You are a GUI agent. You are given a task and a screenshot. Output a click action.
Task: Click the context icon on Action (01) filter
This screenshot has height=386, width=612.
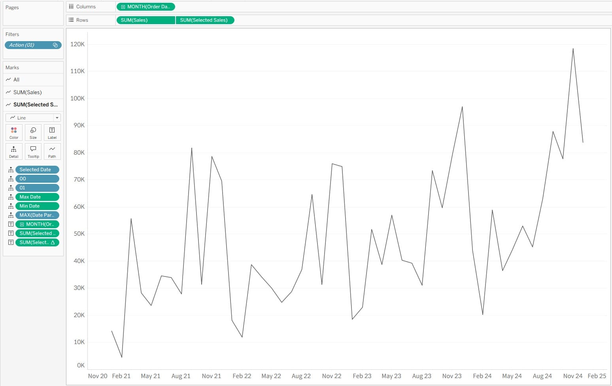(55, 45)
